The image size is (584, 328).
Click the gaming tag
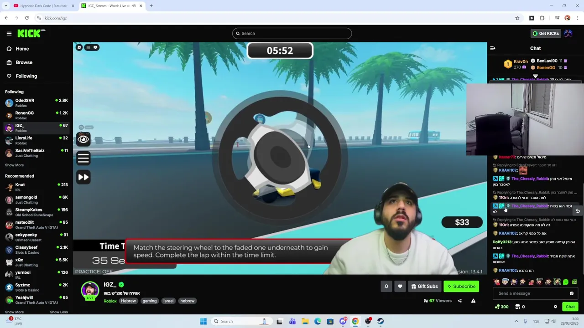pos(149,301)
